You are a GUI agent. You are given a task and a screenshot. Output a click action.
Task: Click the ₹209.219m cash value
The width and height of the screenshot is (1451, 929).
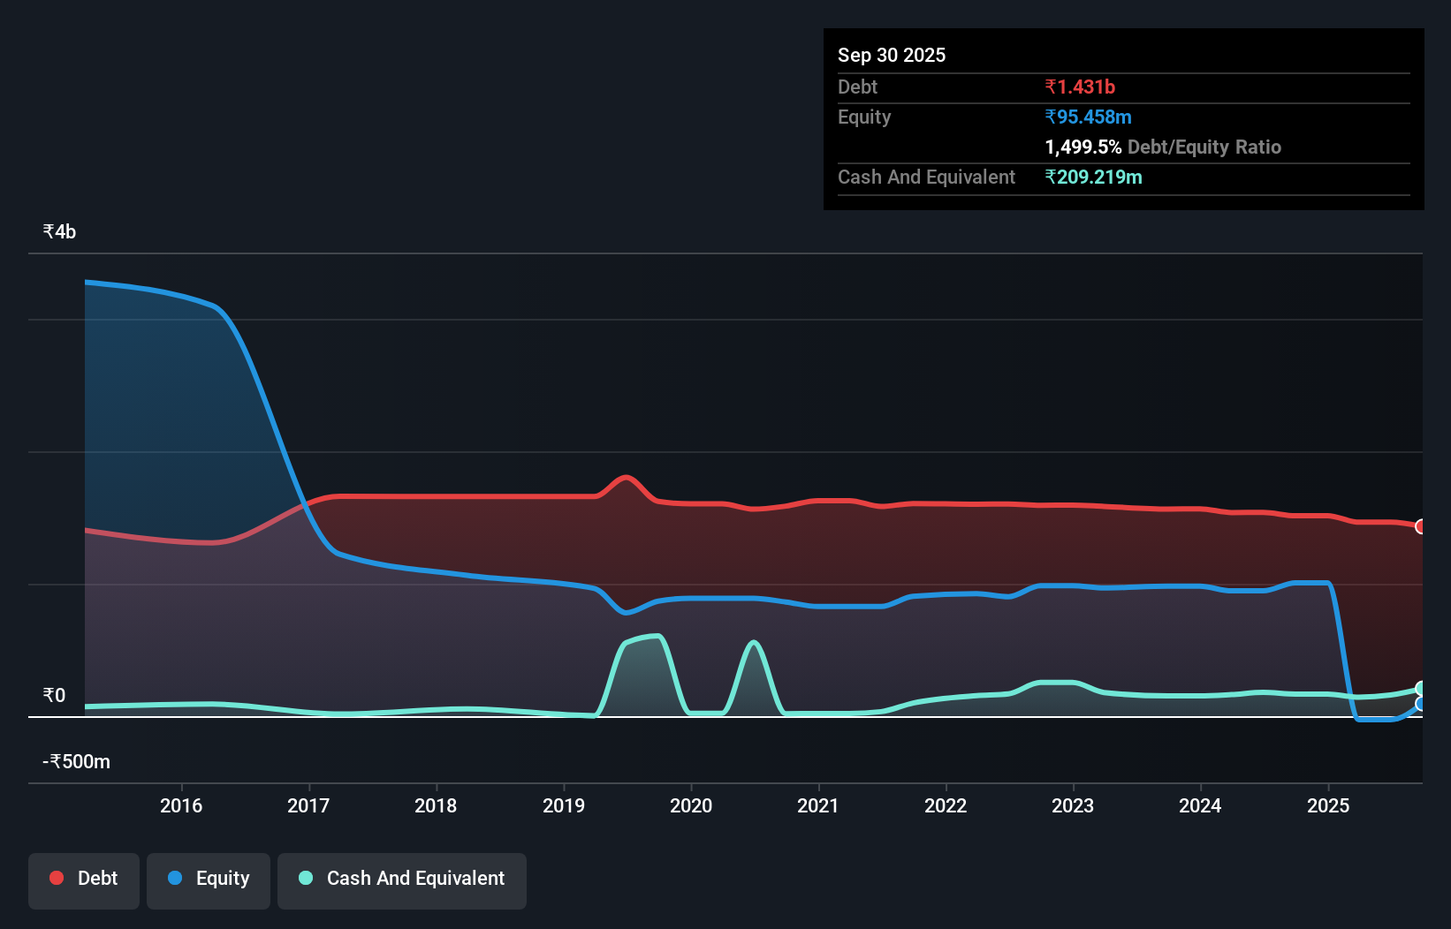click(1093, 177)
